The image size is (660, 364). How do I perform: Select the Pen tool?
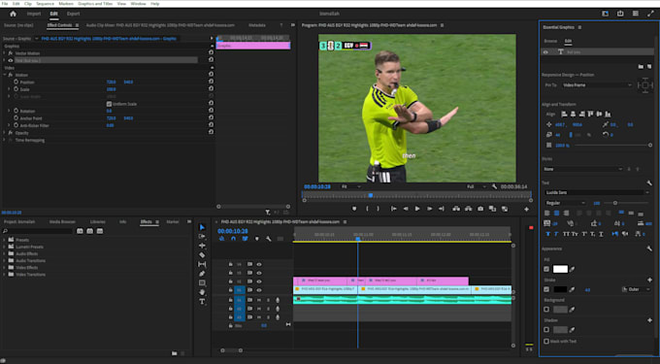pos(202,274)
